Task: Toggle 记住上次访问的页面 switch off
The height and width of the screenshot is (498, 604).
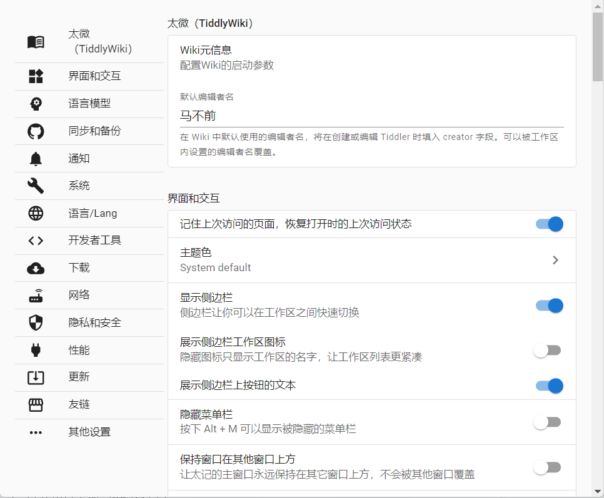Action: (550, 224)
